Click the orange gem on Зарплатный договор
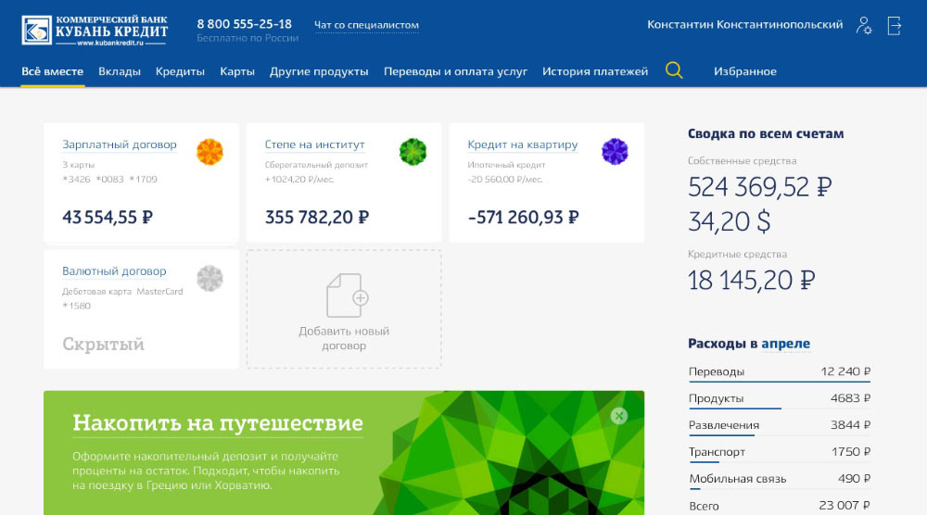Image resolution: width=927 pixels, height=515 pixels. tap(210, 151)
